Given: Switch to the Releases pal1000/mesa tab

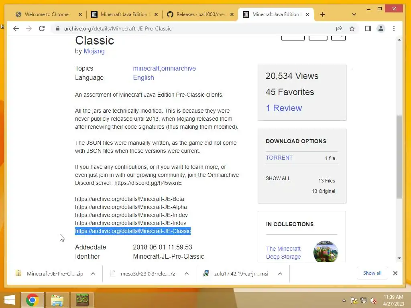Looking at the screenshot, I should tap(200, 14).
